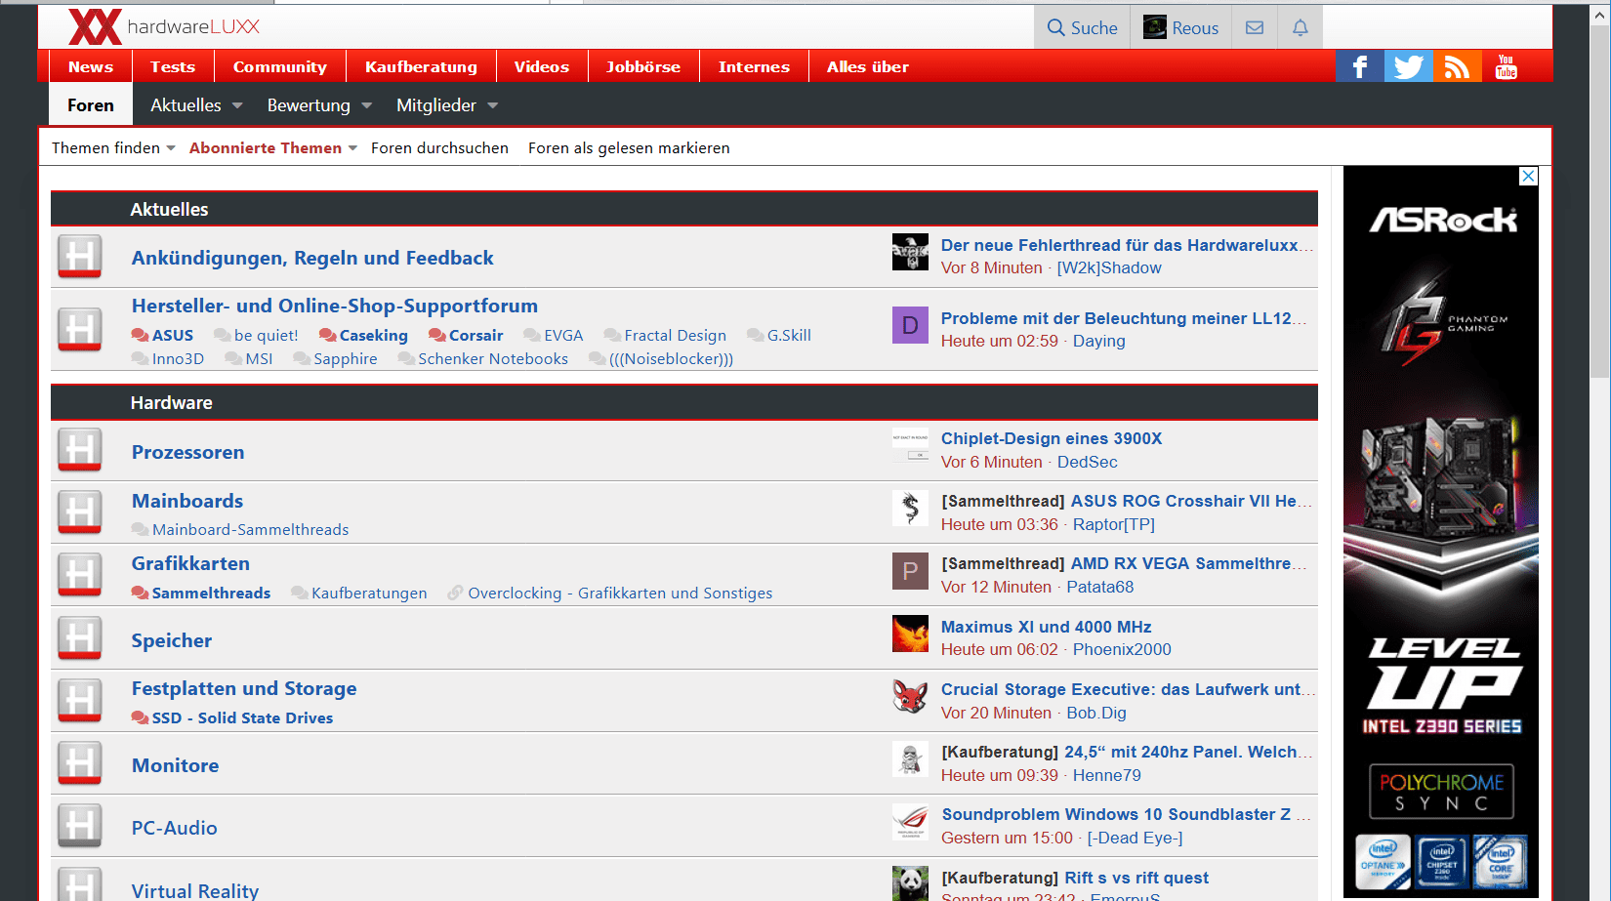1611x901 pixels.
Task: Open the Kaufberatung menu
Action: click(422, 66)
